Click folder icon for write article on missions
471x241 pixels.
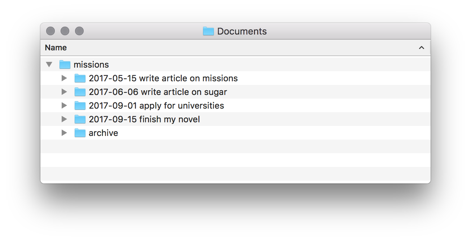tap(80, 78)
